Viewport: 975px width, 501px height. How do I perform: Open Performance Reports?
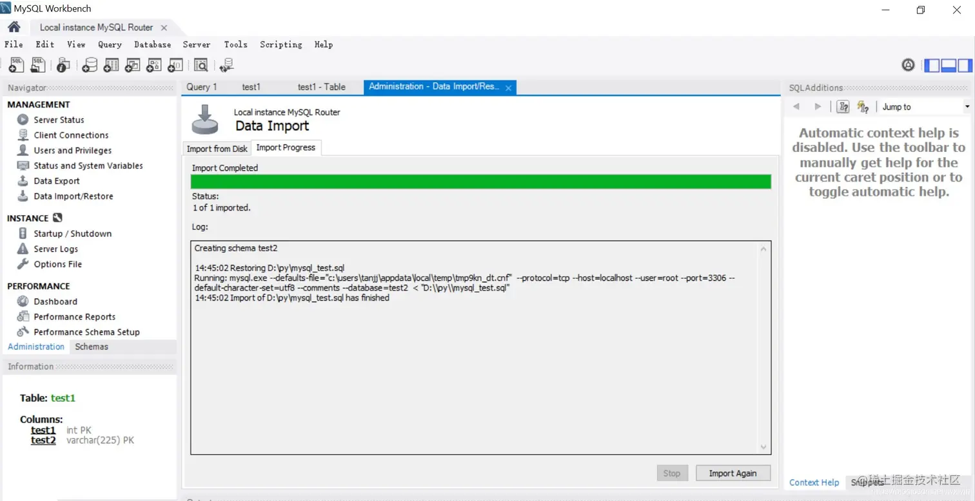[x=74, y=317]
